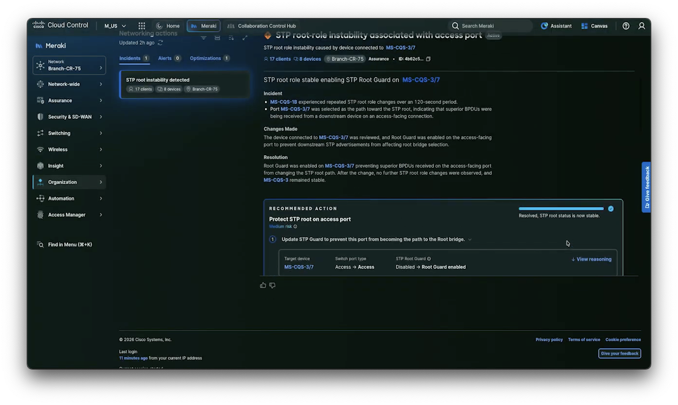Expand the panel with diagonal arrows icon
Viewport: 678px width, 405px height.
(x=245, y=38)
